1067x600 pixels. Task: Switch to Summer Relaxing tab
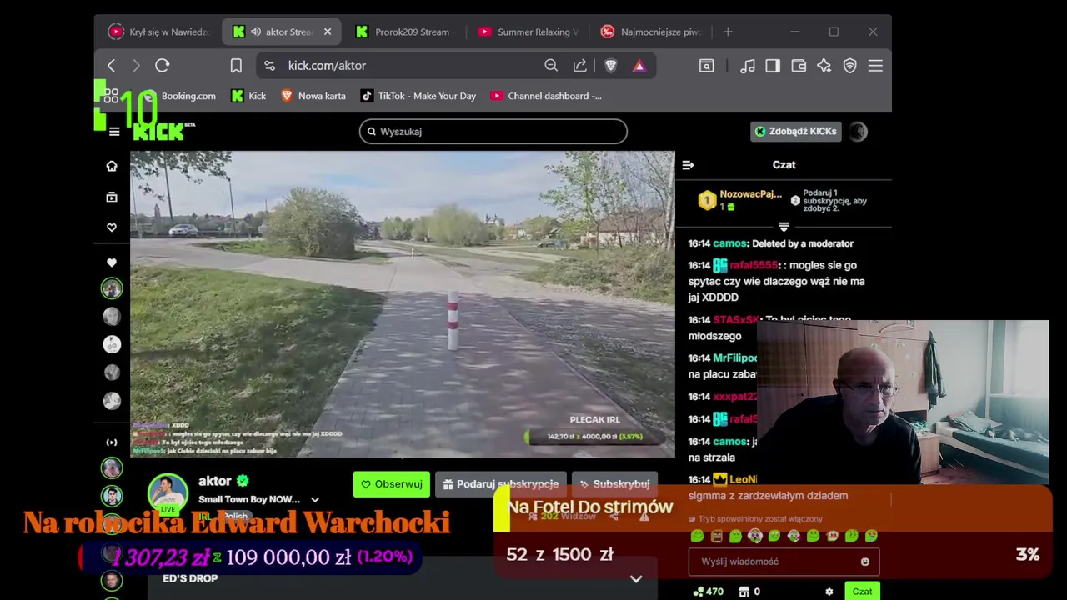[528, 32]
